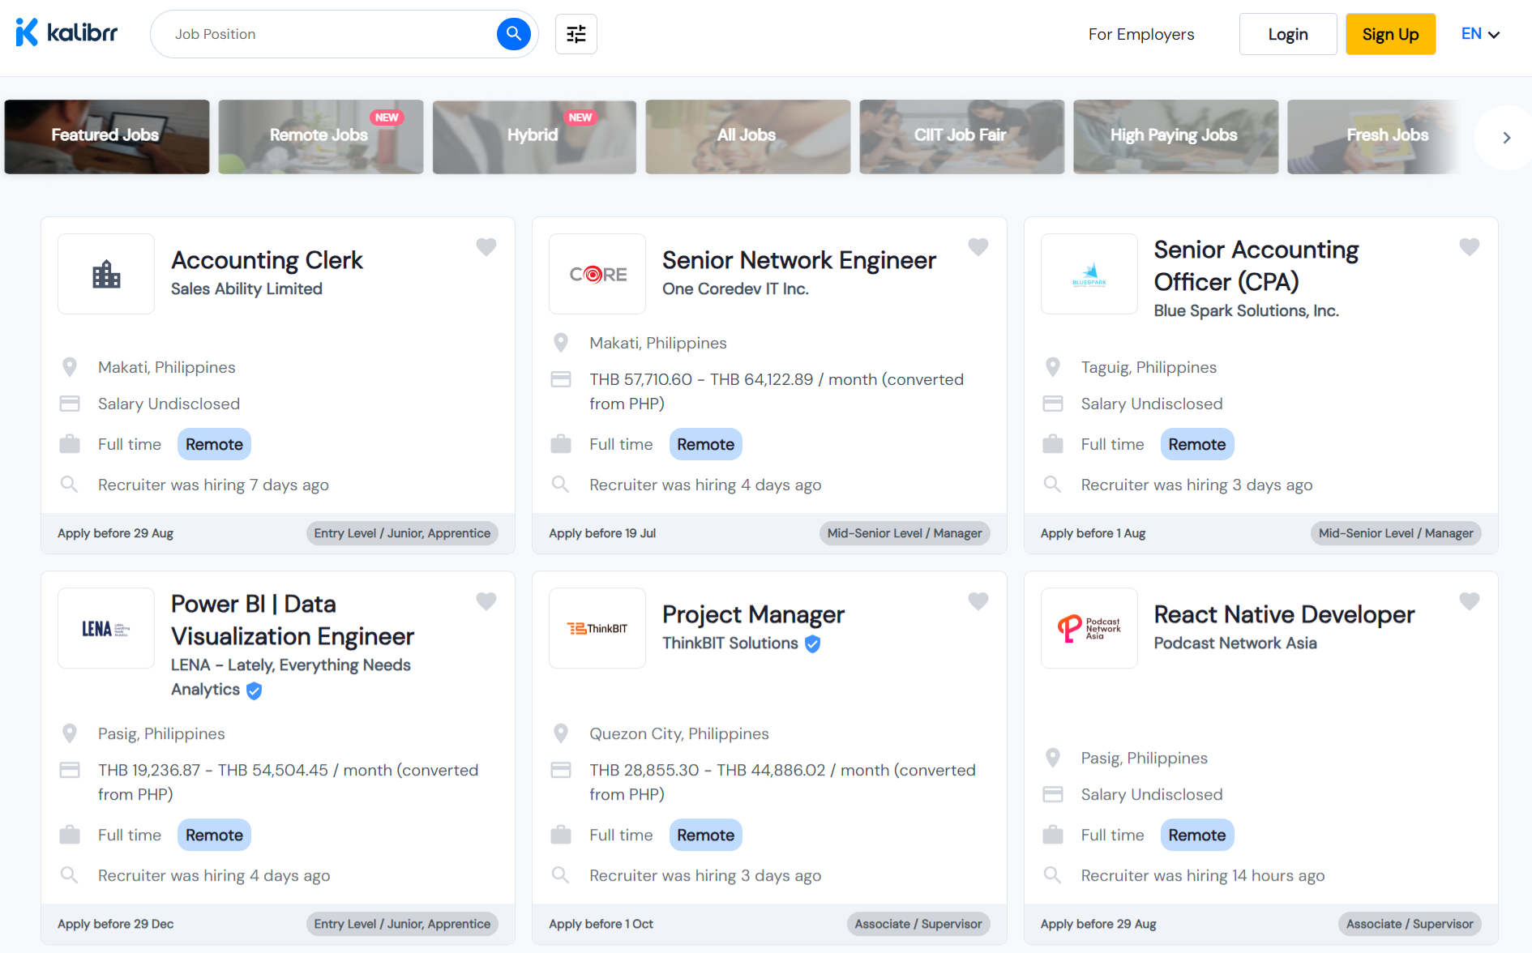
Task: Favorite the Senior Network Engineer job
Action: coord(978,246)
